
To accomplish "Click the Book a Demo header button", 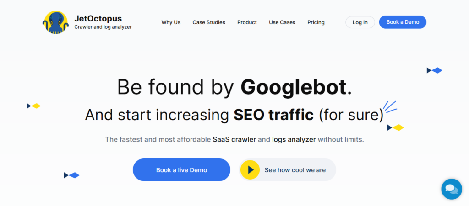I will pos(403,22).
